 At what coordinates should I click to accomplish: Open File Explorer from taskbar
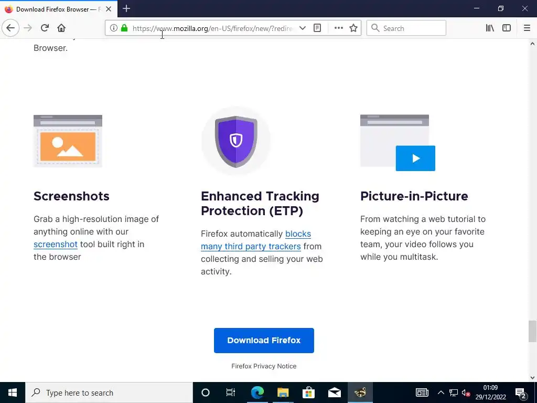point(283,393)
